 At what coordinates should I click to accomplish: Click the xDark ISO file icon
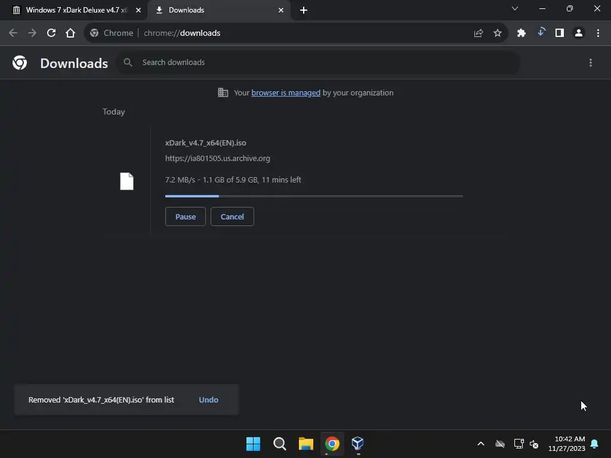click(126, 181)
